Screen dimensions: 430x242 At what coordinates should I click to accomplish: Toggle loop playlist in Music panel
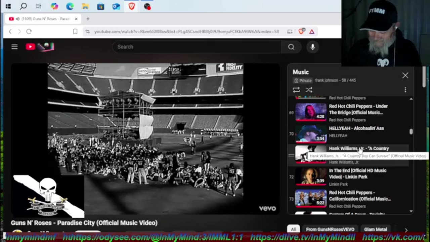[296, 90]
